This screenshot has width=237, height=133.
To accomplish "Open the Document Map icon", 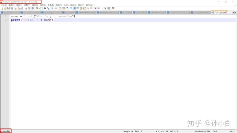I will pos(81,8).
